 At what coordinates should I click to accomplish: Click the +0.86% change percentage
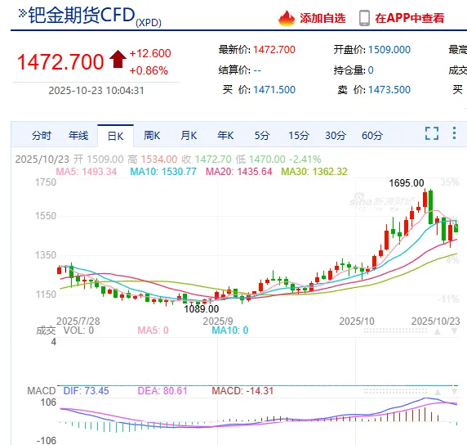149,70
